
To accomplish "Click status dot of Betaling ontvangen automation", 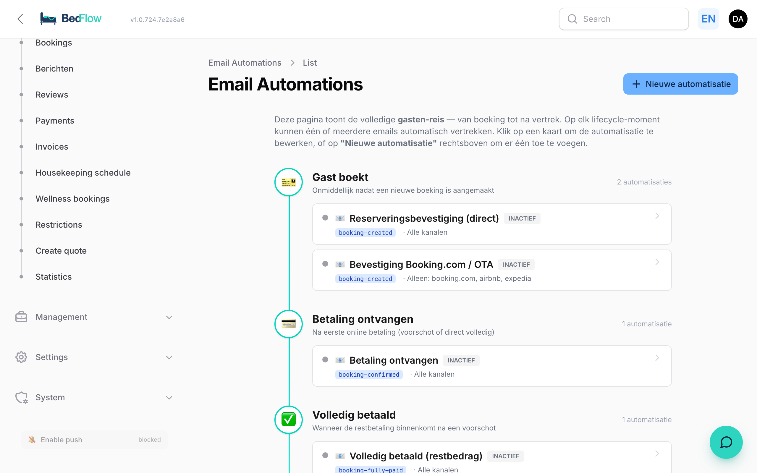I will (325, 359).
